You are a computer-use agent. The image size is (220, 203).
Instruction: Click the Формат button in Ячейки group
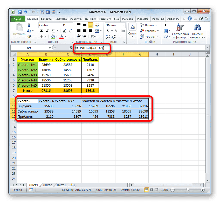[150, 37]
